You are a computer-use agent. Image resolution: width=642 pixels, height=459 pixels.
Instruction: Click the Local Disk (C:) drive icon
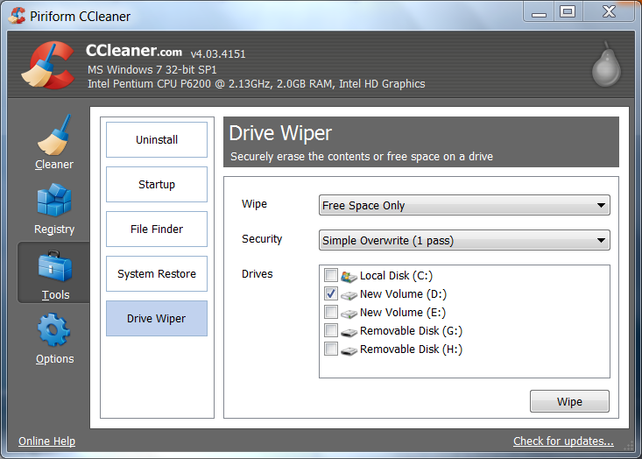(349, 277)
